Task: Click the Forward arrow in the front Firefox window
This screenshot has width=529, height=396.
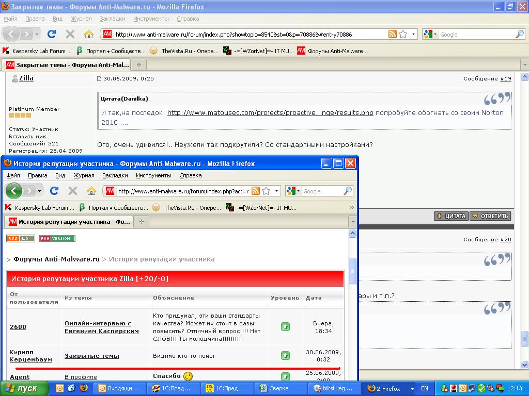Action: click(x=29, y=191)
